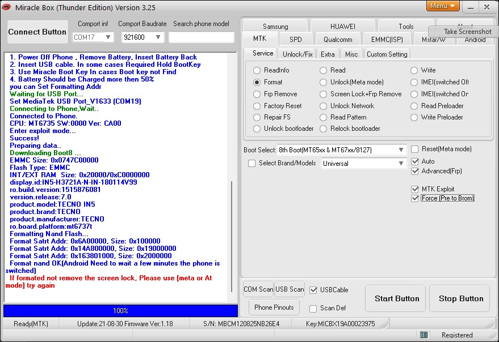Open the Universal brand/models dropdown
The width and height of the screenshot is (499, 342).
coord(401,164)
